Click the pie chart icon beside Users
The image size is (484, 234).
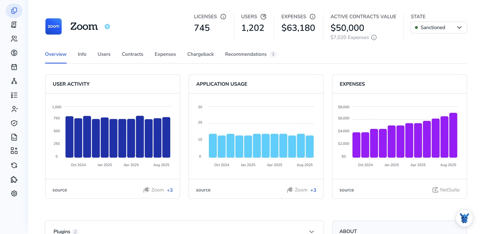263,17
